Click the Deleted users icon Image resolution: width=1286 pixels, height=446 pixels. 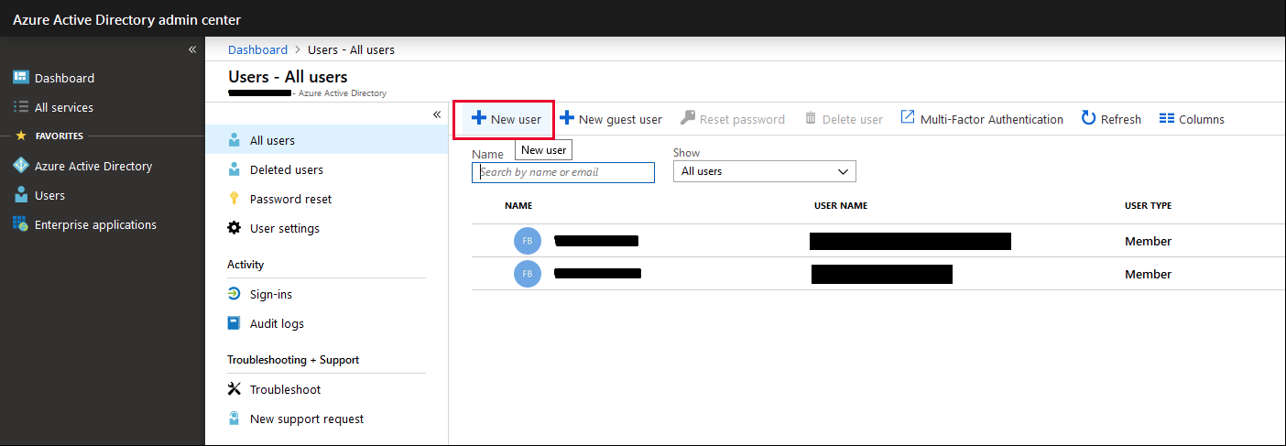[x=234, y=169]
